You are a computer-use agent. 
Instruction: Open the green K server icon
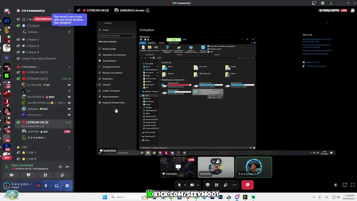7,75
